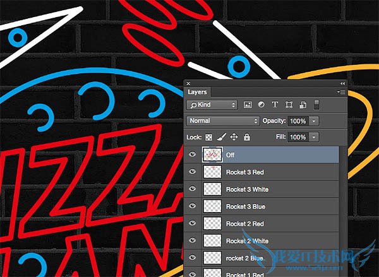Screen dimensions: 379x277
Task: Hide the Rocket 3 White layer
Action: [x=193, y=189]
